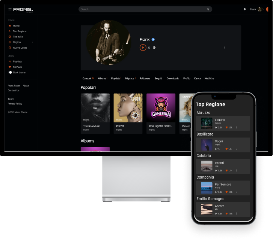Screen dimensions: 273x240
Task: Switch to the Canzoni tab
Action: (x=87, y=79)
